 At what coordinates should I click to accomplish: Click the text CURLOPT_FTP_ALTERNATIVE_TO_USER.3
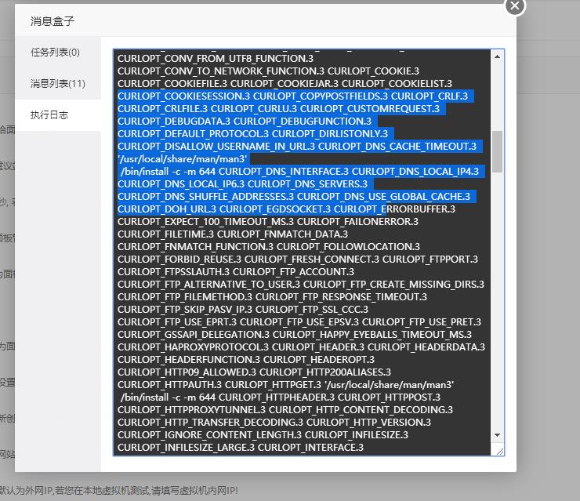(x=208, y=285)
